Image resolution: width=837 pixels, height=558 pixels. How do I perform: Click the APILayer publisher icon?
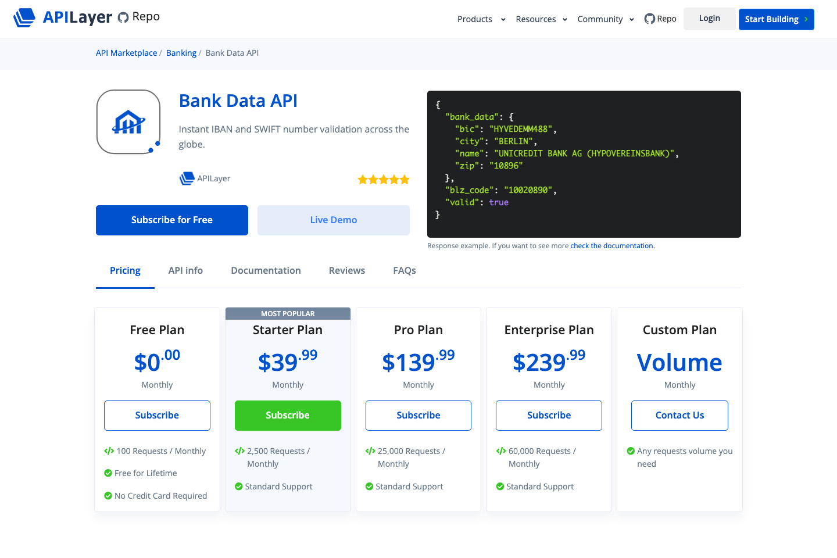[x=186, y=178]
